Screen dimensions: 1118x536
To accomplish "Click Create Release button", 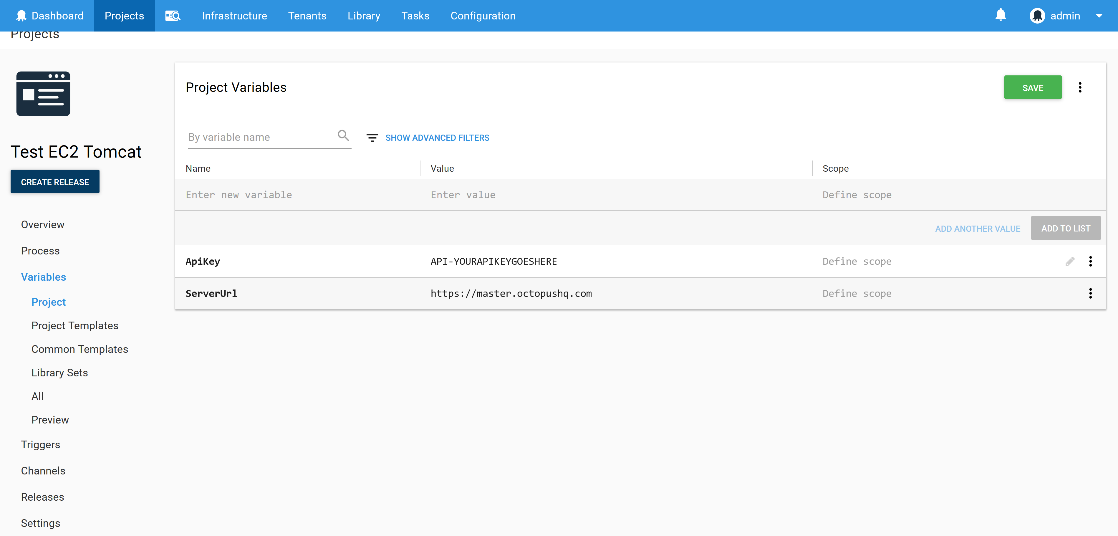I will pyautogui.click(x=55, y=182).
